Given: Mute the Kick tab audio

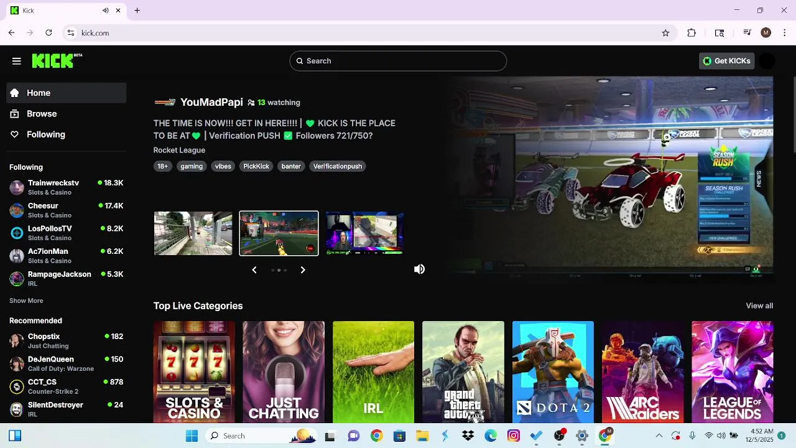Looking at the screenshot, I should [x=106, y=11].
